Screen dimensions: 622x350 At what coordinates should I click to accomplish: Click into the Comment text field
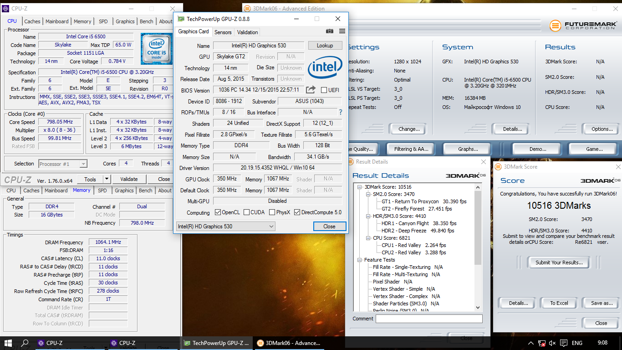click(x=429, y=319)
